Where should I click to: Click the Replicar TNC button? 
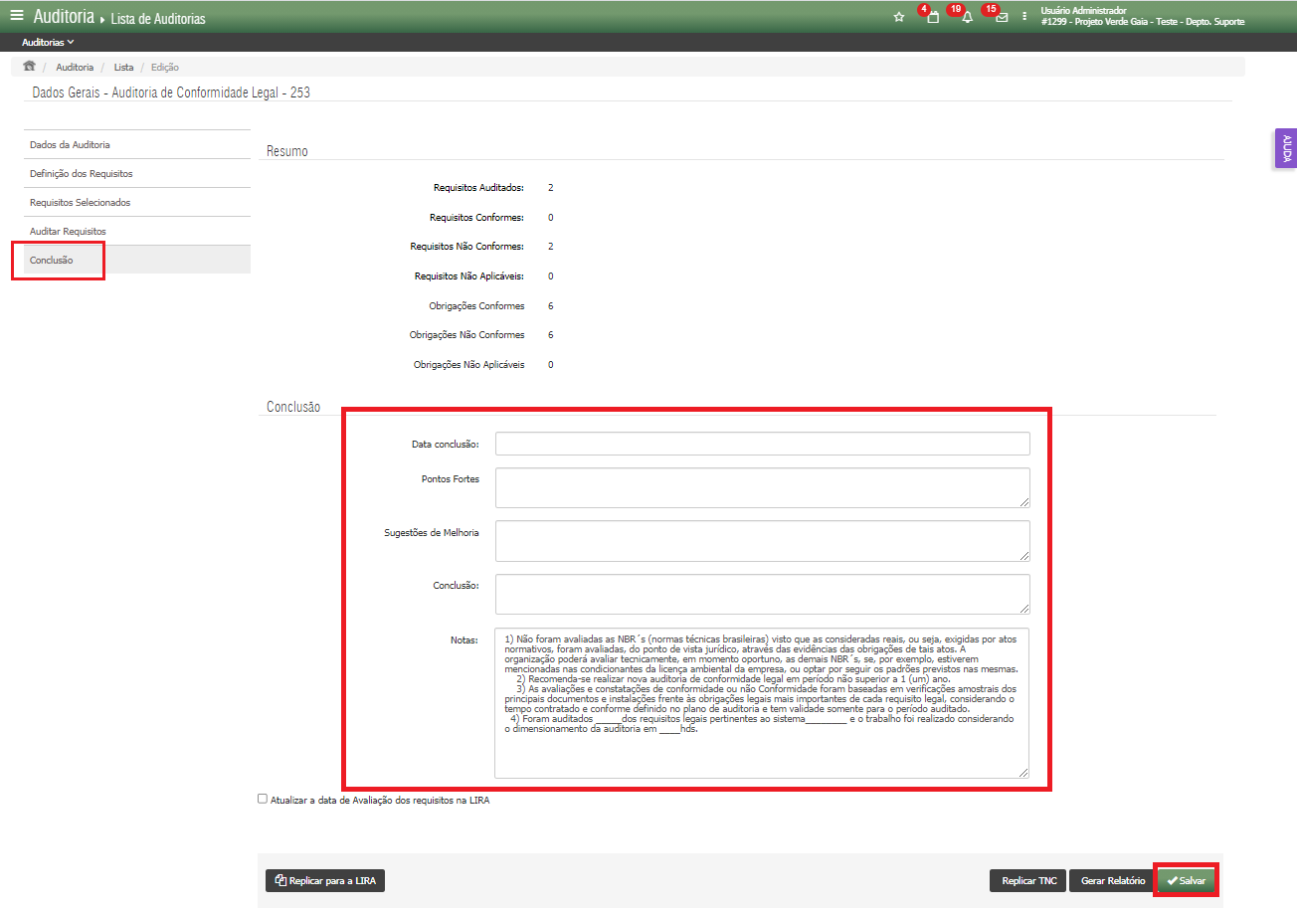point(1027,880)
